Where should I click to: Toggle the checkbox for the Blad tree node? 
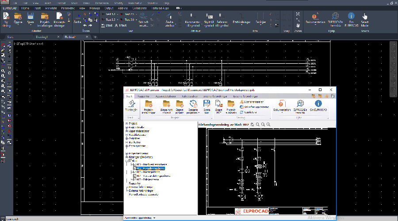pyautogui.click(x=130, y=161)
